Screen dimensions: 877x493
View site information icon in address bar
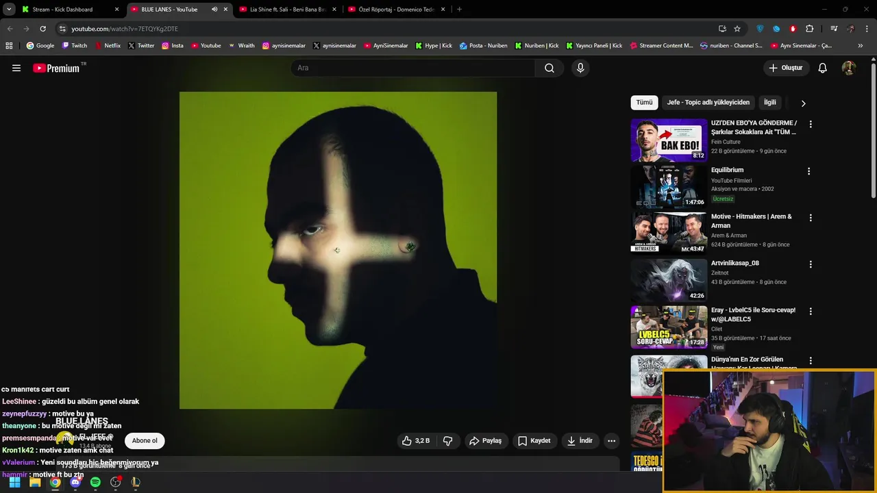(62, 29)
